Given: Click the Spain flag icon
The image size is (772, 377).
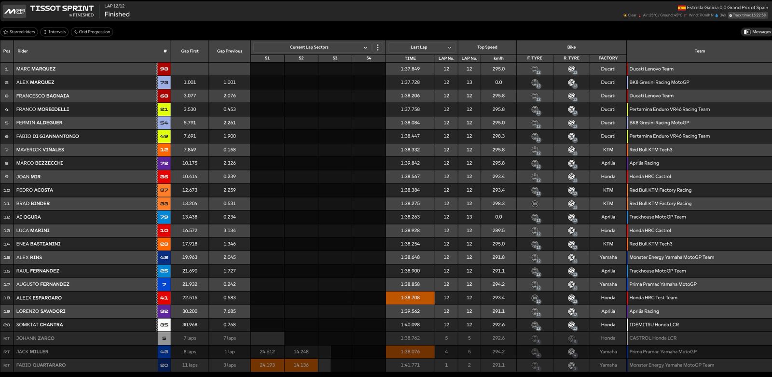Looking at the screenshot, I should 681,8.
